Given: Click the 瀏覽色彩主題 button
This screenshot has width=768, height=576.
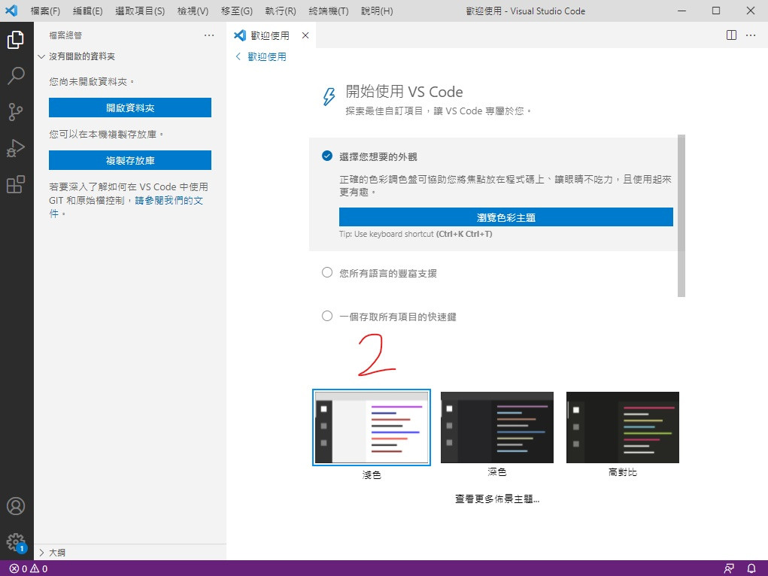Looking at the screenshot, I should click(x=506, y=217).
